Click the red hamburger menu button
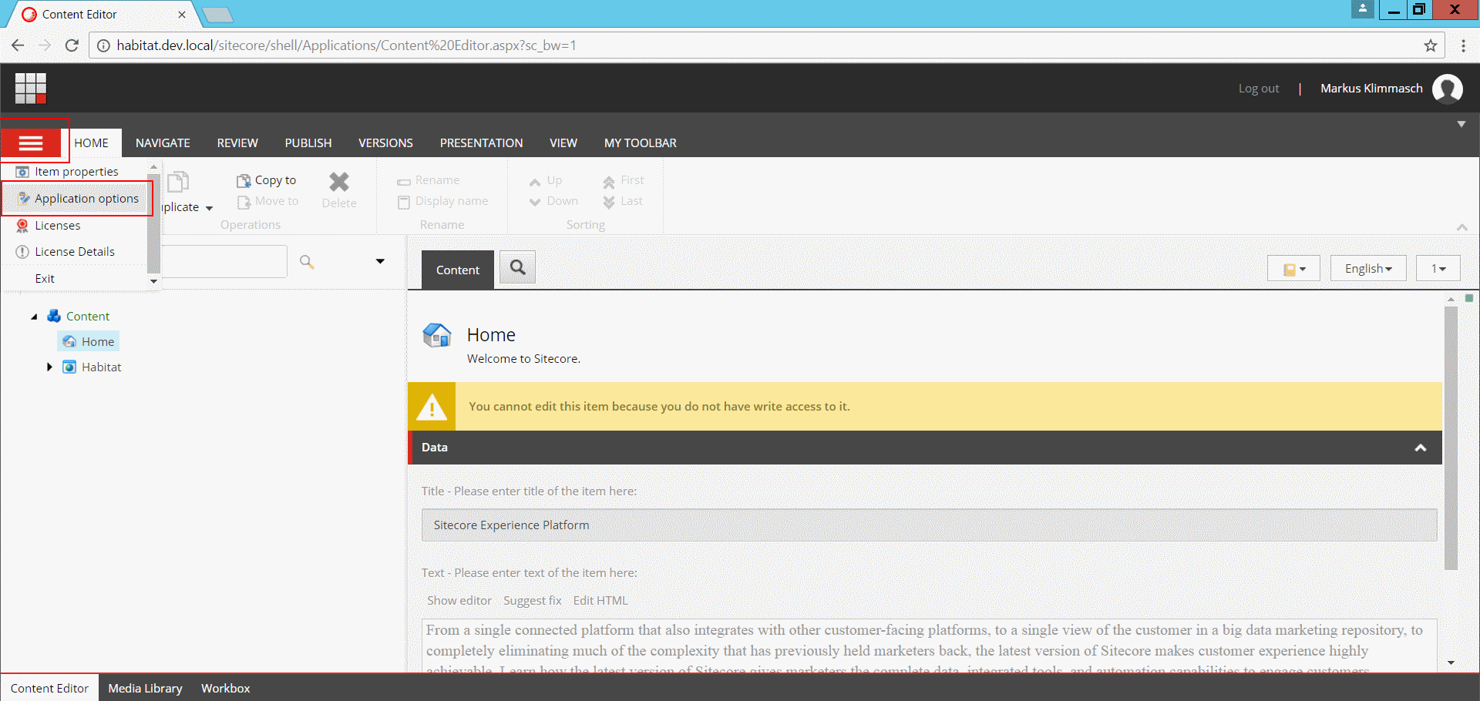 (31, 143)
